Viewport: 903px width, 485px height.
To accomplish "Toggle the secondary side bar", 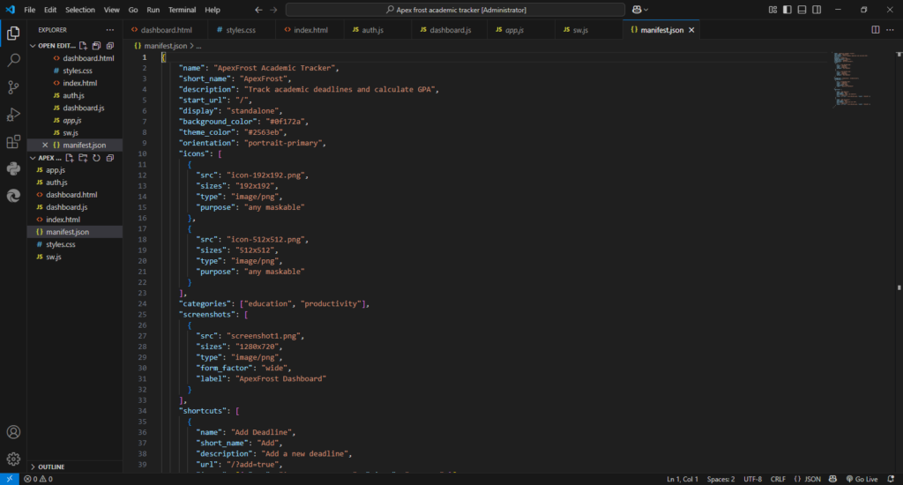I will (x=817, y=10).
